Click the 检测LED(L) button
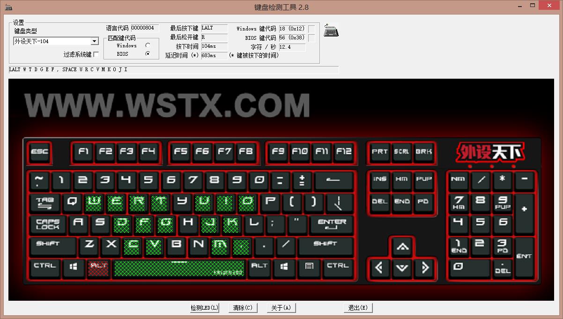The height and width of the screenshot is (319, 563). [204, 308]
